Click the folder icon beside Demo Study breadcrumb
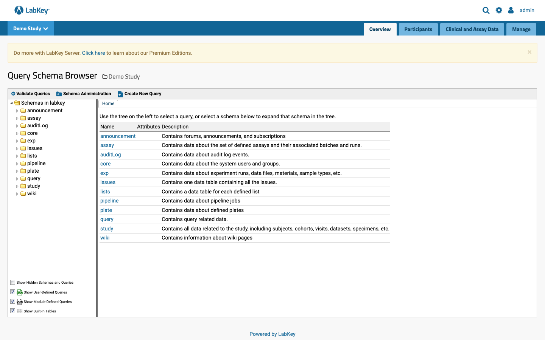Viewport: 545px width, 340px height. [105, 77]
